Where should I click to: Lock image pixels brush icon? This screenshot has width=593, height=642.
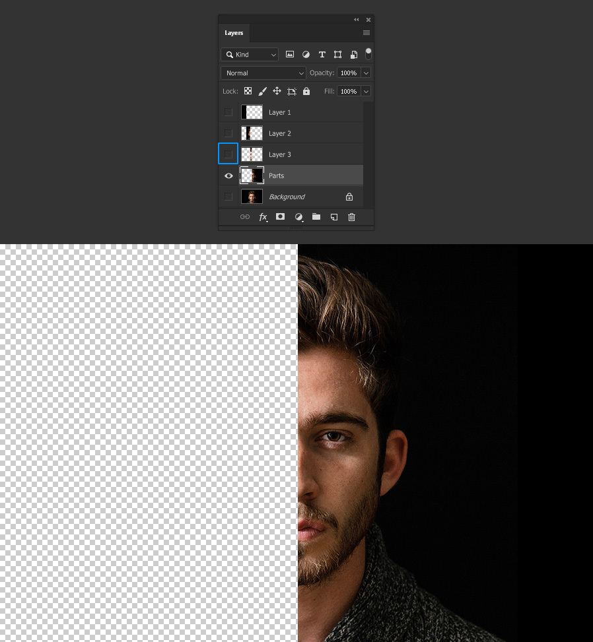(262, 91)
